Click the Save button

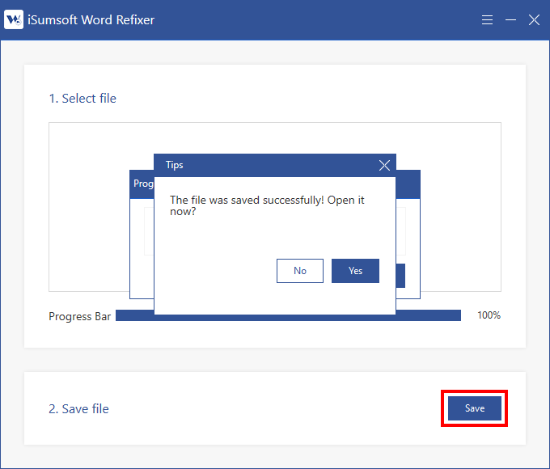475,408
